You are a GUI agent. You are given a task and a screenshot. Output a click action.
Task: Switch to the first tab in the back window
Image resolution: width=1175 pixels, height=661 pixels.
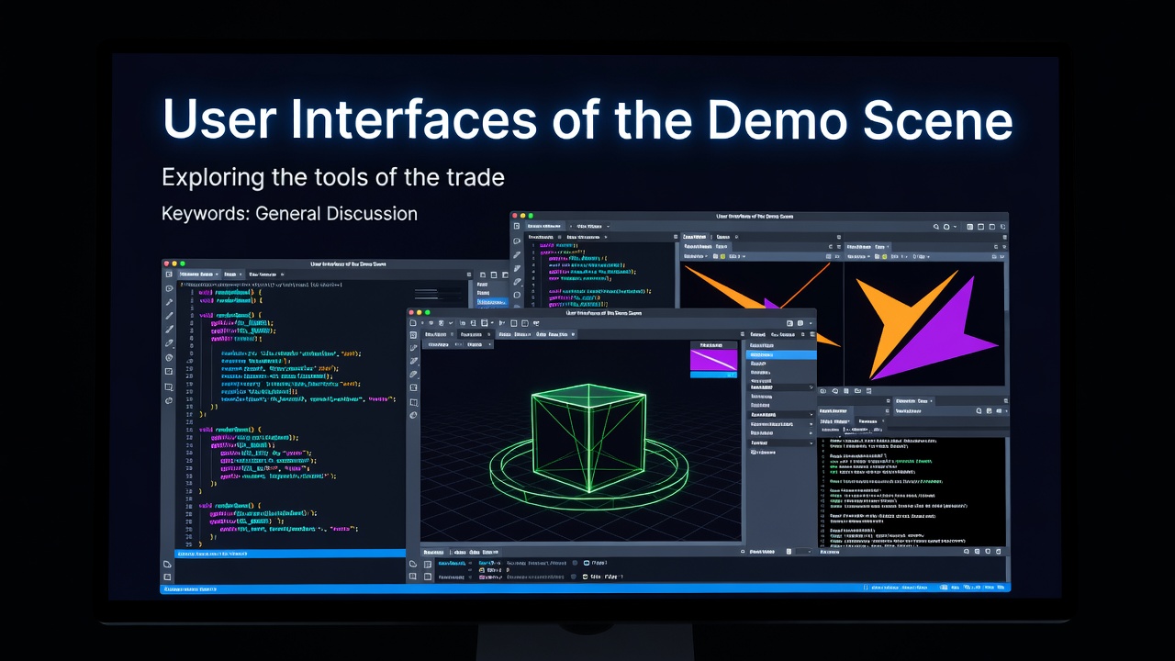coord(543,226)
